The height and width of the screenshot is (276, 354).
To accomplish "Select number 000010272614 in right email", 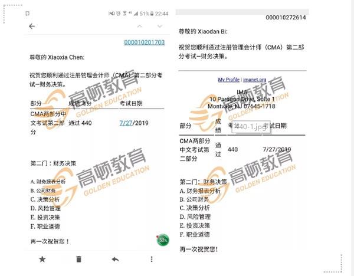I will pos(286,17).
